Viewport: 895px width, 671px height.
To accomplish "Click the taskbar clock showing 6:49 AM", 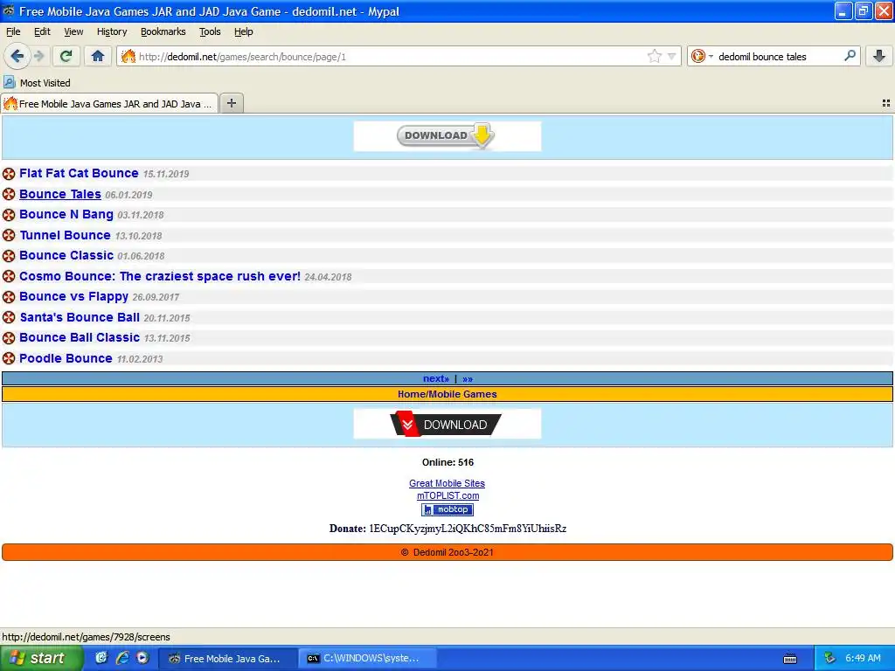I will pyautogui.click(x=863, y=658).
